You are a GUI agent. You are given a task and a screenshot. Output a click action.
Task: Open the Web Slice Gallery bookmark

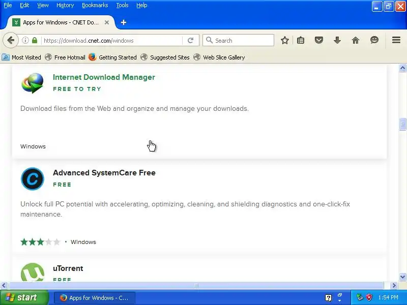click(219, 57)
